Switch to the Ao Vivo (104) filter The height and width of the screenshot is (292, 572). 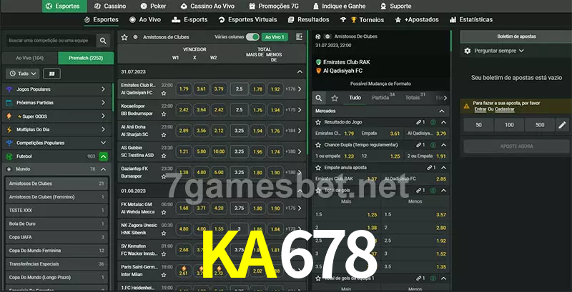point(30,59)
